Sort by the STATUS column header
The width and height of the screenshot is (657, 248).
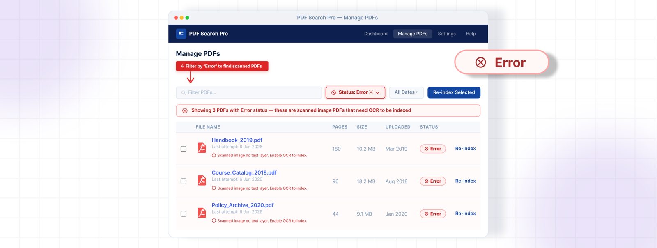(429, 127)
